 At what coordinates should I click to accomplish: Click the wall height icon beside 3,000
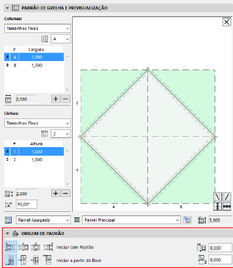202,220
